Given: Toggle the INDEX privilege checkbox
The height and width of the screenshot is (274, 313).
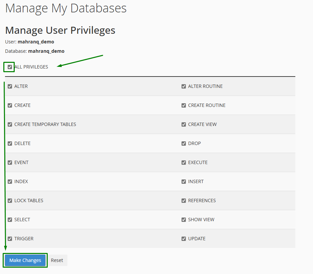Looking at the screenshot, I should (x=10, y=181).
